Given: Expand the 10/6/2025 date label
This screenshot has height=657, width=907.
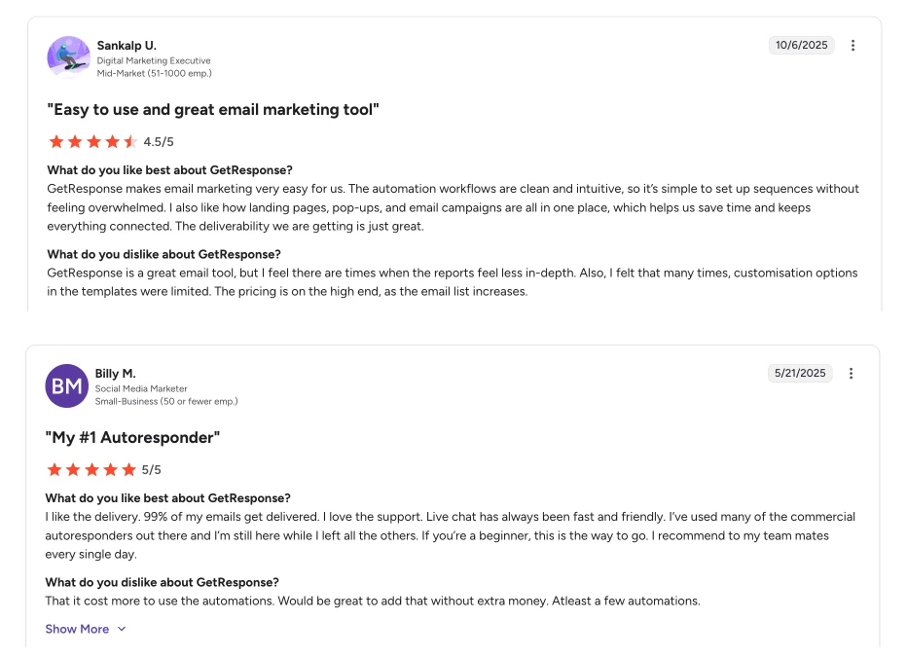Looking at the screenshot, I should (800, 45).
